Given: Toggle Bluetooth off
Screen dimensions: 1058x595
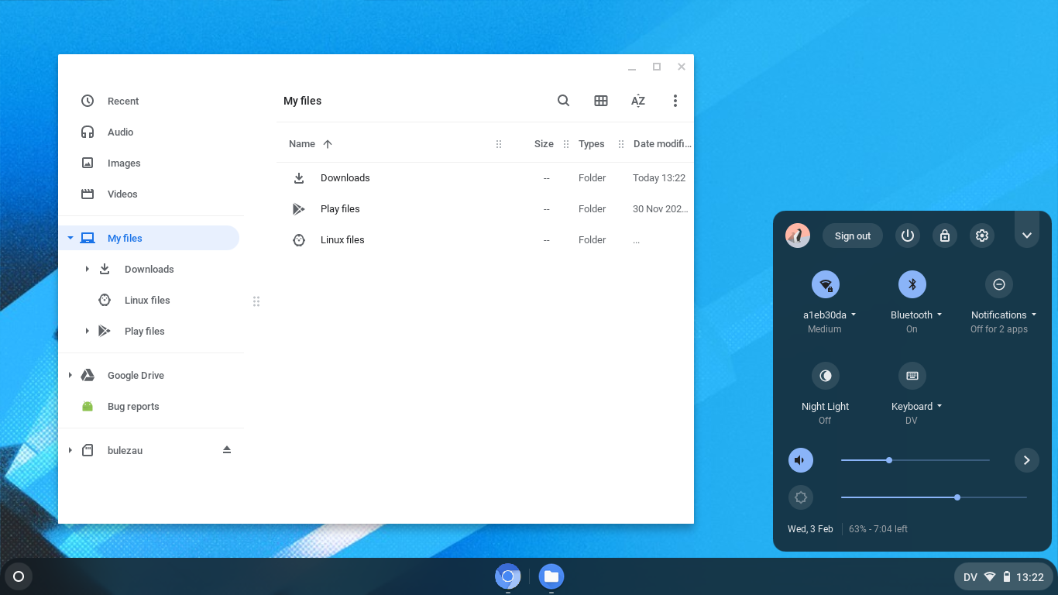Looking at the screenshot, I should pos(912,284).
